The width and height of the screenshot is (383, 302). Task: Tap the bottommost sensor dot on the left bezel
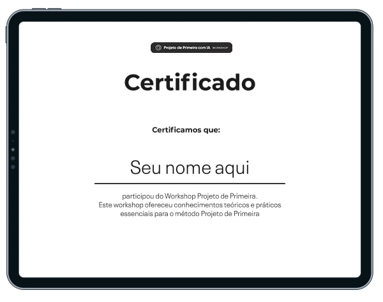click(13, 166)
